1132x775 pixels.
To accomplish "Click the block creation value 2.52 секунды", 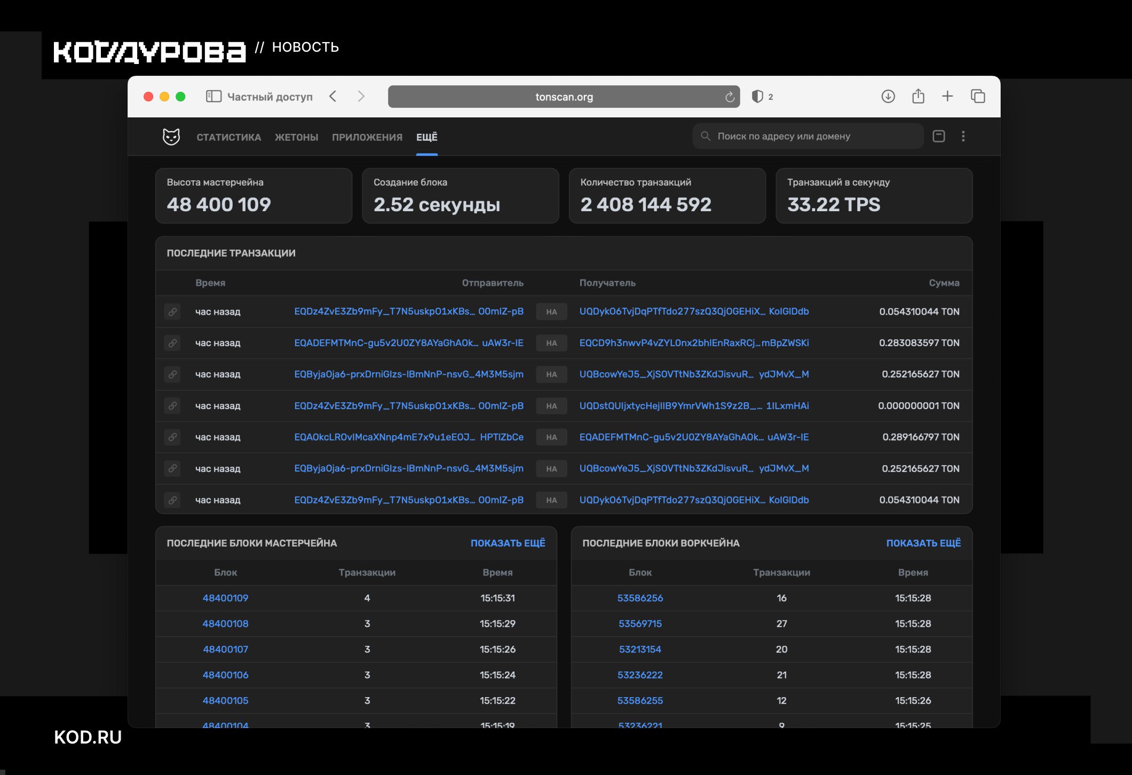I will (437, 204).
